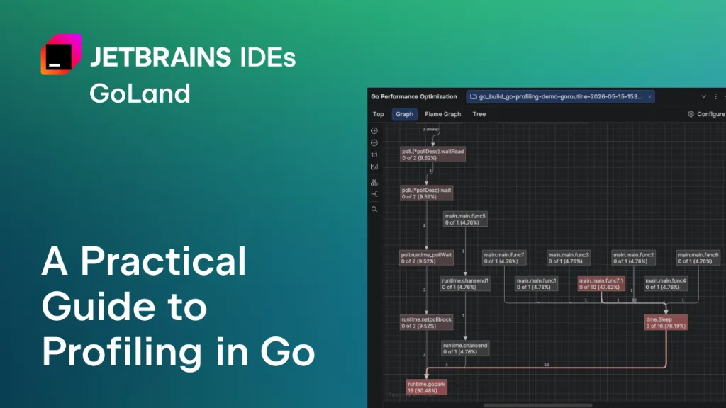This screenshot has width=726, height=408.
Task: Click the GoLand title text
Action: coord(140,93)
